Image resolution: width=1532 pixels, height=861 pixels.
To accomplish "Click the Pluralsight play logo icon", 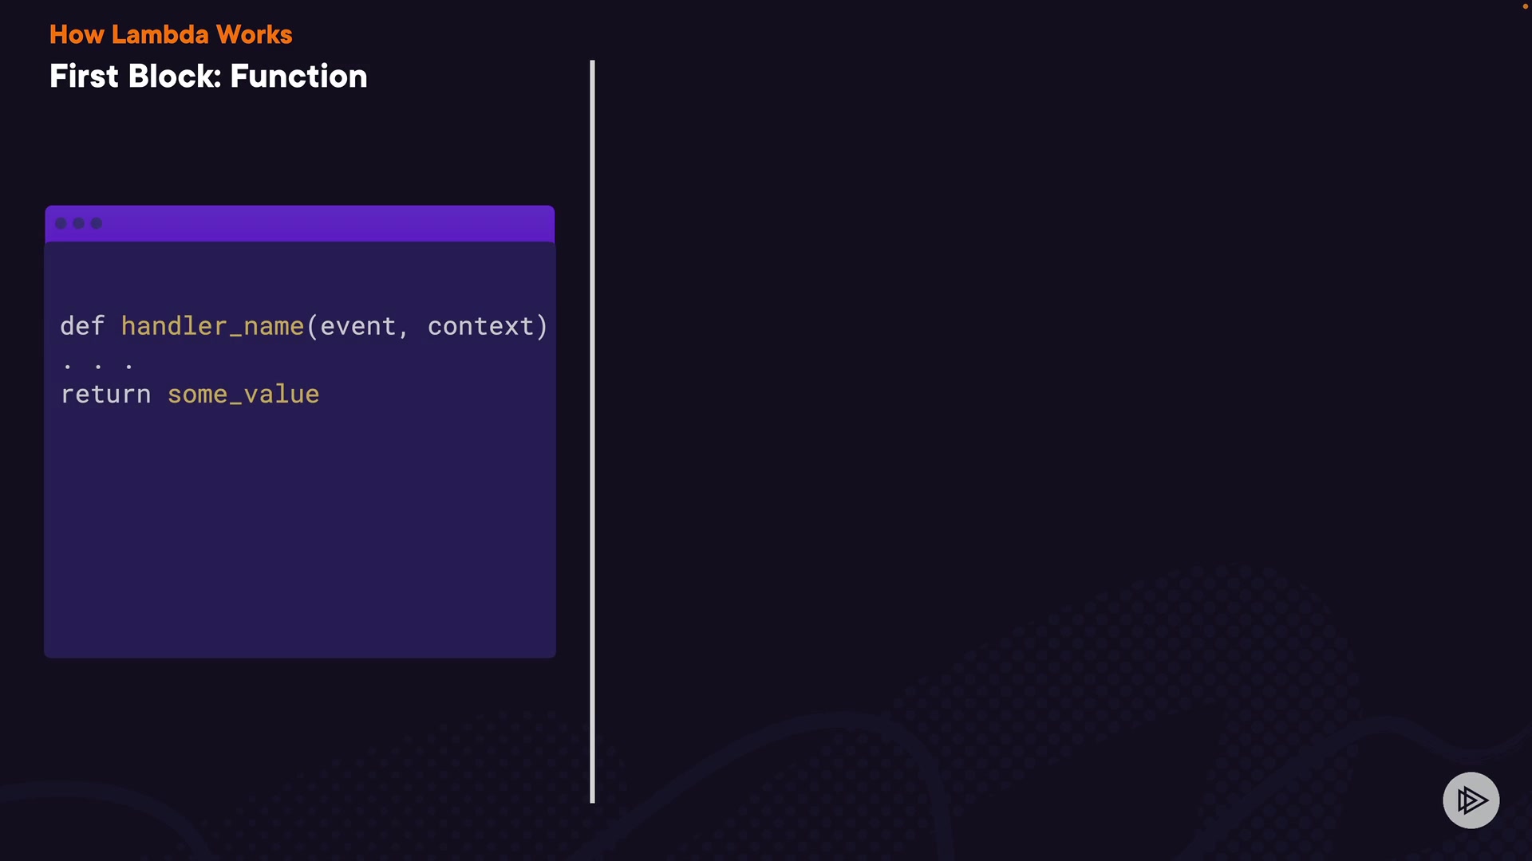I will pyautogui.click(x=1471, y=800).
